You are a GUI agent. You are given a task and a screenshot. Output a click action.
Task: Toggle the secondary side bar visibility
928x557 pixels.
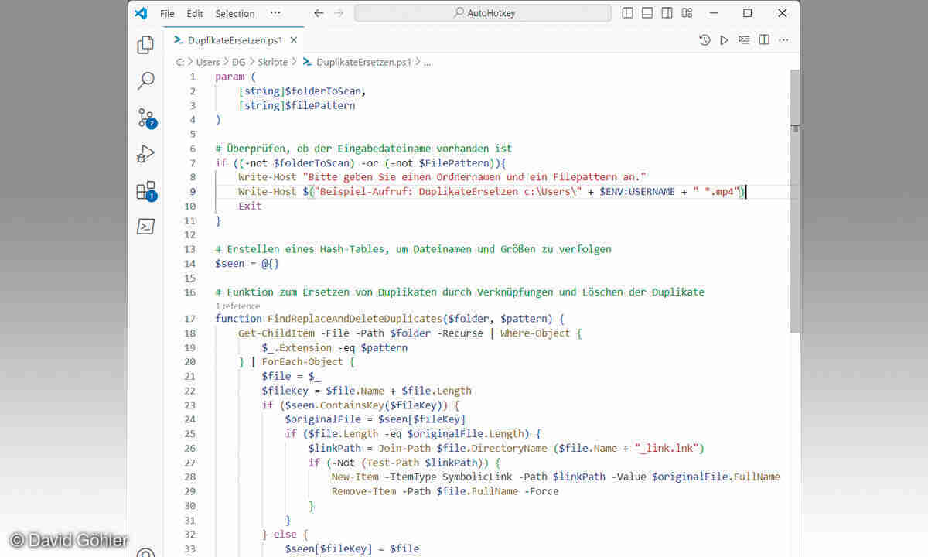667,13
